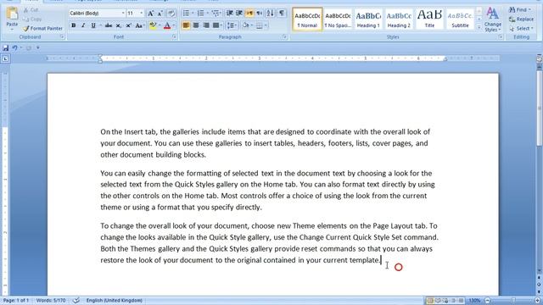This screenshot has height=305, width=543.
Task: Apply the Subtitle style
Action: (460, 19)
